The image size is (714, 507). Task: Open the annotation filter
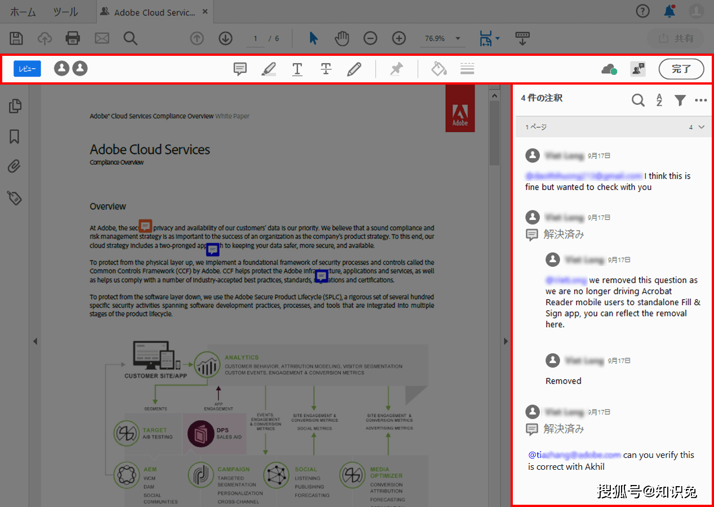680,100
